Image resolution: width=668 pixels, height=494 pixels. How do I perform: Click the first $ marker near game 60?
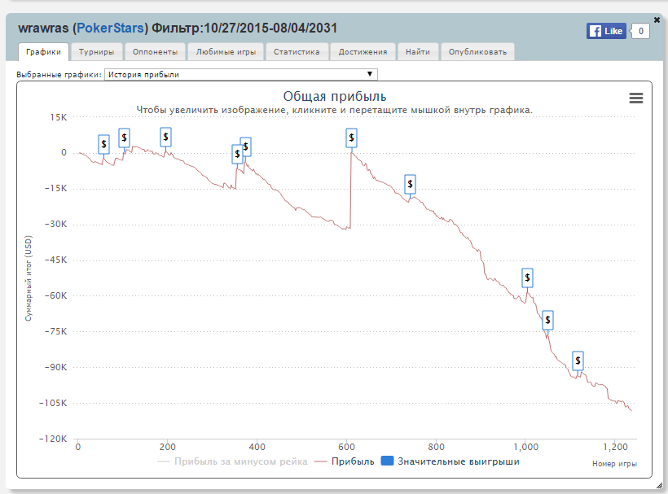pos(103,145)
